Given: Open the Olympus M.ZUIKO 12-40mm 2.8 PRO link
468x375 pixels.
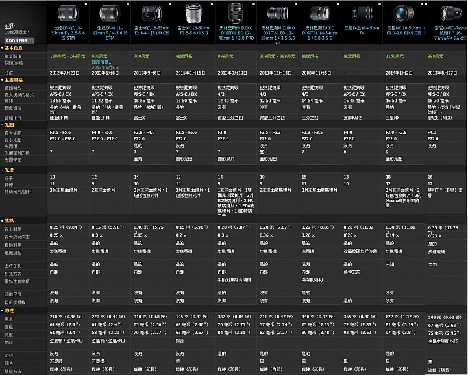Looking at the screenshot, I should coord(236,33).
